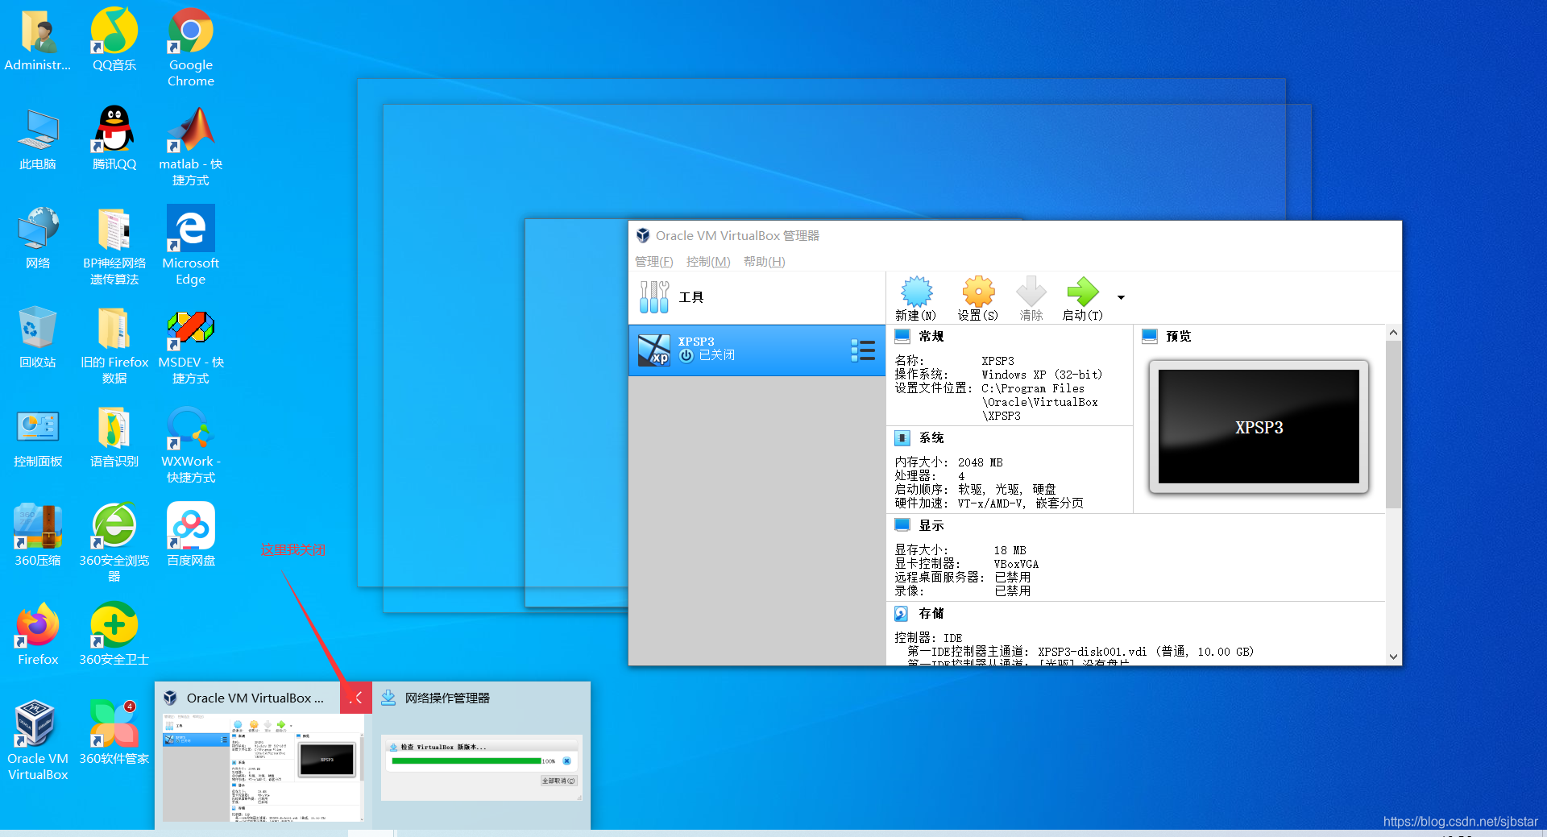This screenshot has height=837, width=1547.
Task: Click the Oracle VM VirtualBox 管理器 title bar
Action: (1014, 236)
